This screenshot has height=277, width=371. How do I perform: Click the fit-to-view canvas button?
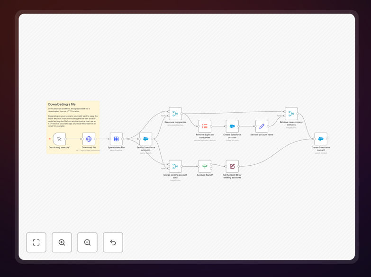(36, 242)
